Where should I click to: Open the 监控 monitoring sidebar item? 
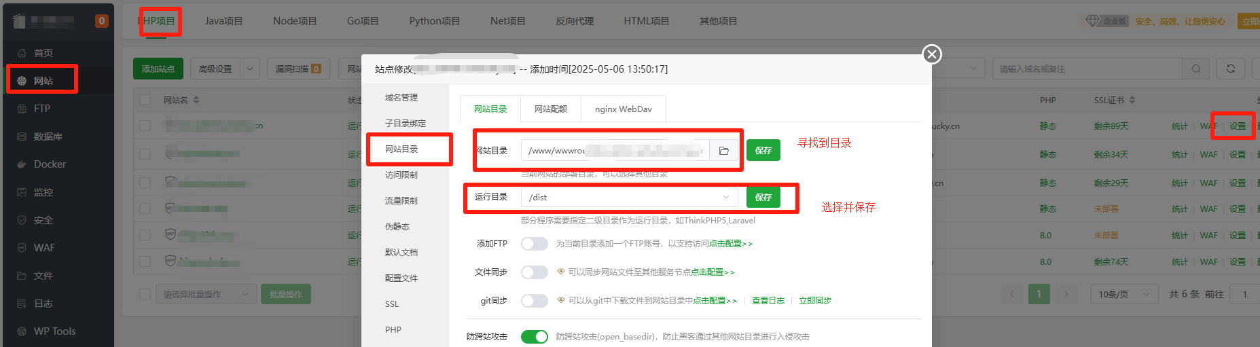pos(43,192)
